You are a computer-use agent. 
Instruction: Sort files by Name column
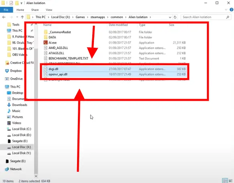pyautogui.click(x=47, y=25)
